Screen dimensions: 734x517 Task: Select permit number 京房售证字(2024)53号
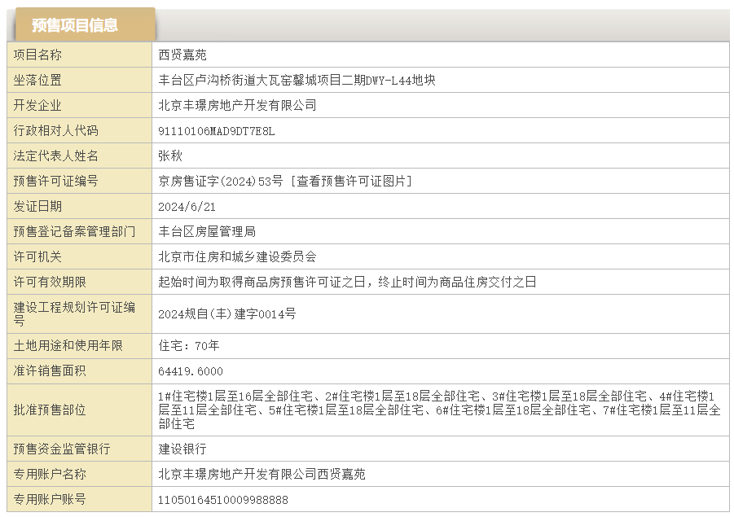point(221,181)
